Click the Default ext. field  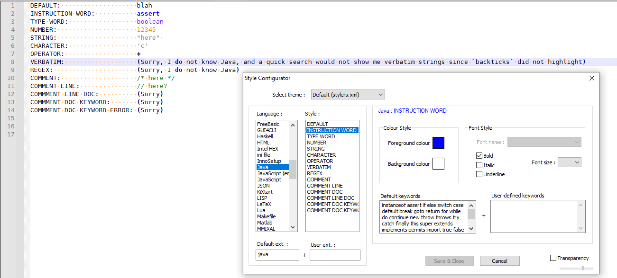(x=277, y=255)
